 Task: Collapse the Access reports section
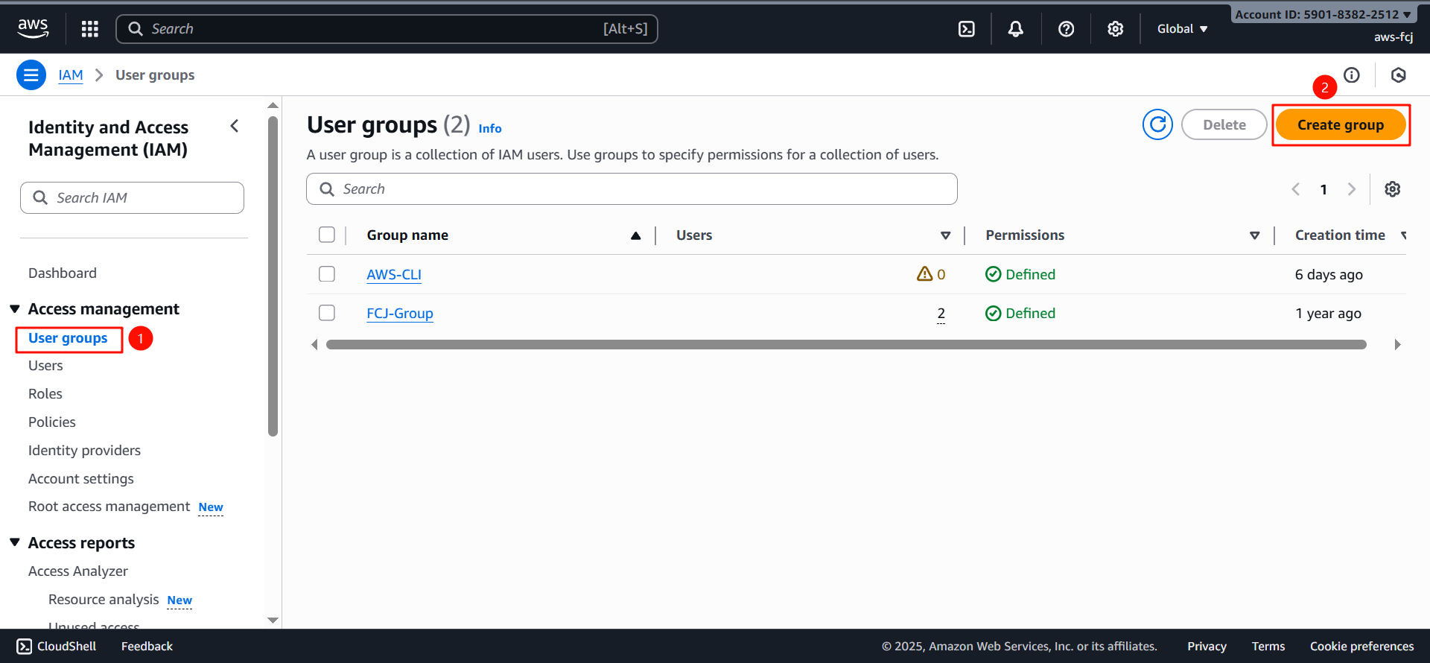pyautogui.click(x=14, y=542)
